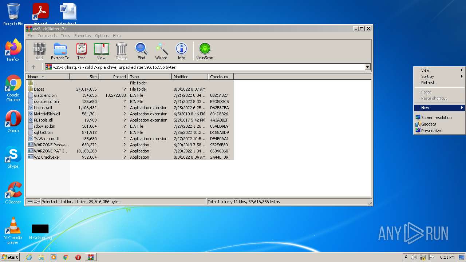This screenshot has height=262, width=466.
Task: Expand the View context submenu
Action: tap(439, 70)
